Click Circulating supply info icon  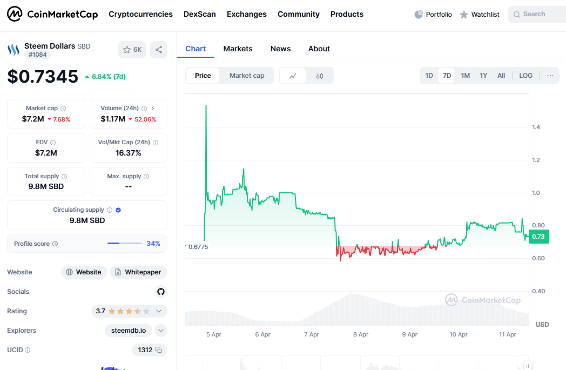tap(110, 210)
